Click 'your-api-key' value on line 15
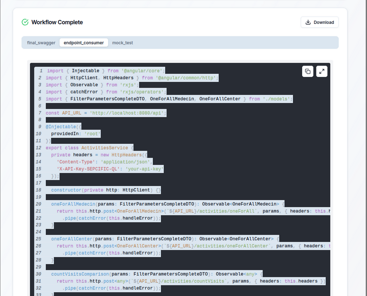367x296 pixels. (x=145, y=169)
